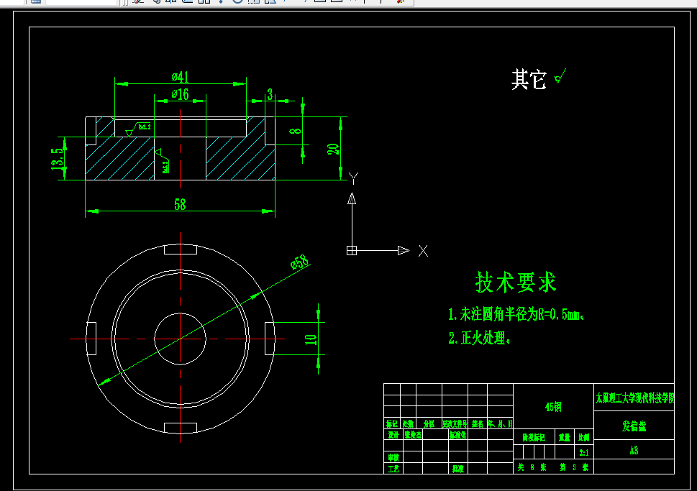
Task: Select the left slot rectangle in plan view
Action: [91, 339]
